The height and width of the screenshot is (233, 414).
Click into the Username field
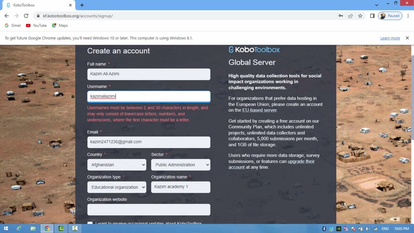(x=149, y=96)
